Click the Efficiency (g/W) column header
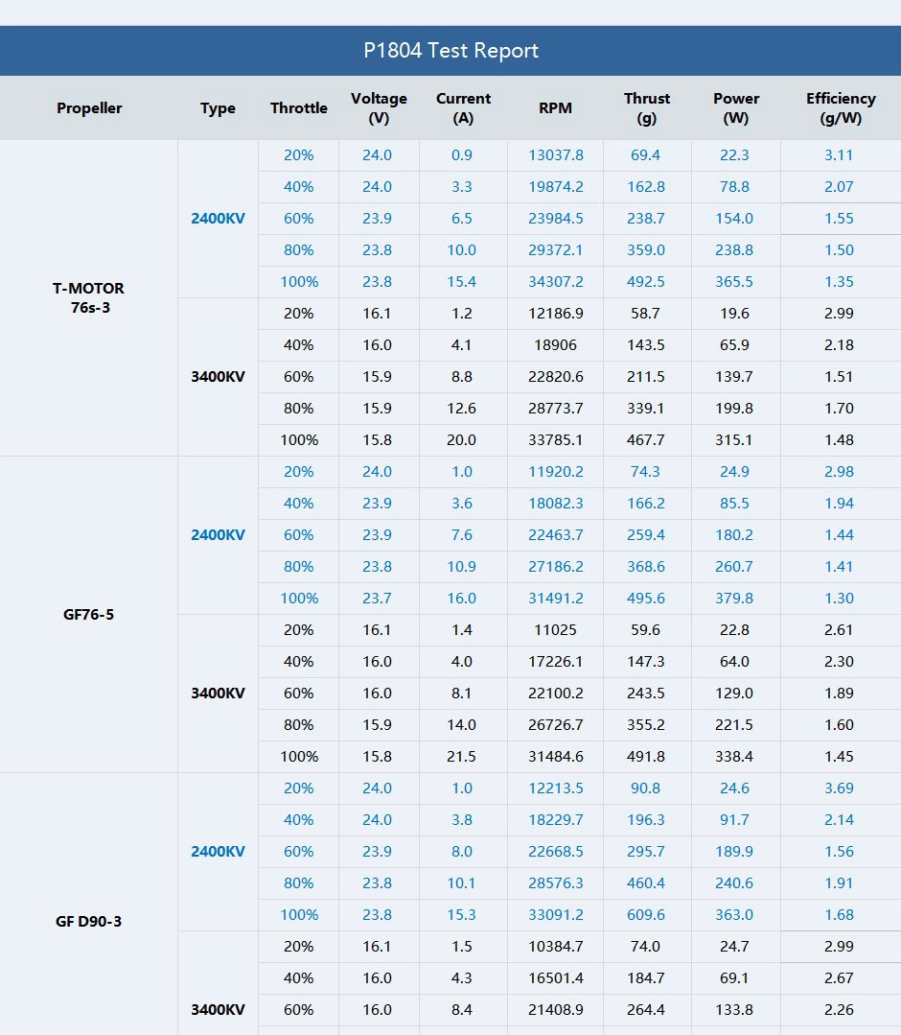This screenshot has width=901, height=1035. 841,108
